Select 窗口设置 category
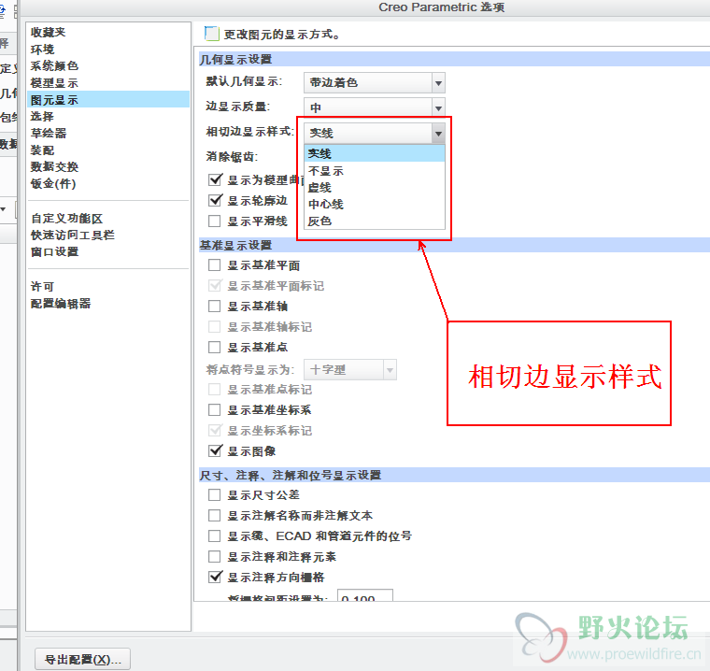Image resolution: width=710 pixels, height=671 pixels. [x=54, y=252]
